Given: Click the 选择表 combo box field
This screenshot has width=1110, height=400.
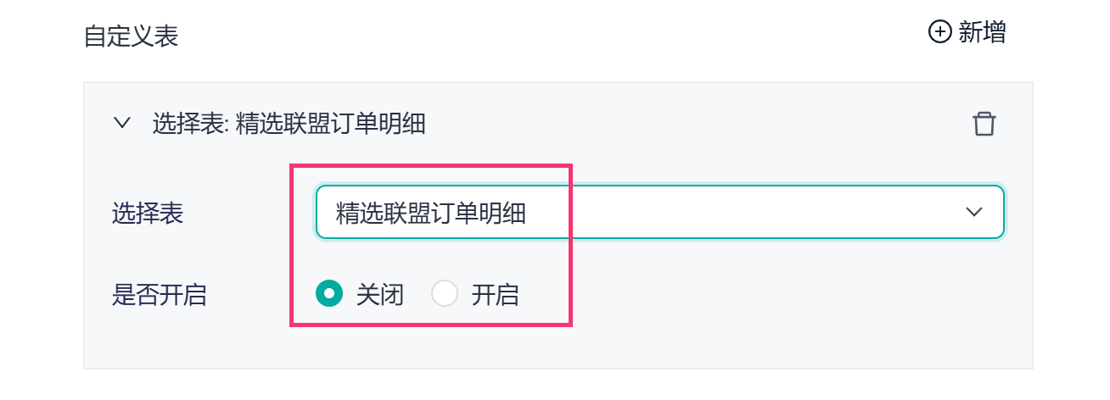Looking at the screenshot, I should tap(660, 212).
